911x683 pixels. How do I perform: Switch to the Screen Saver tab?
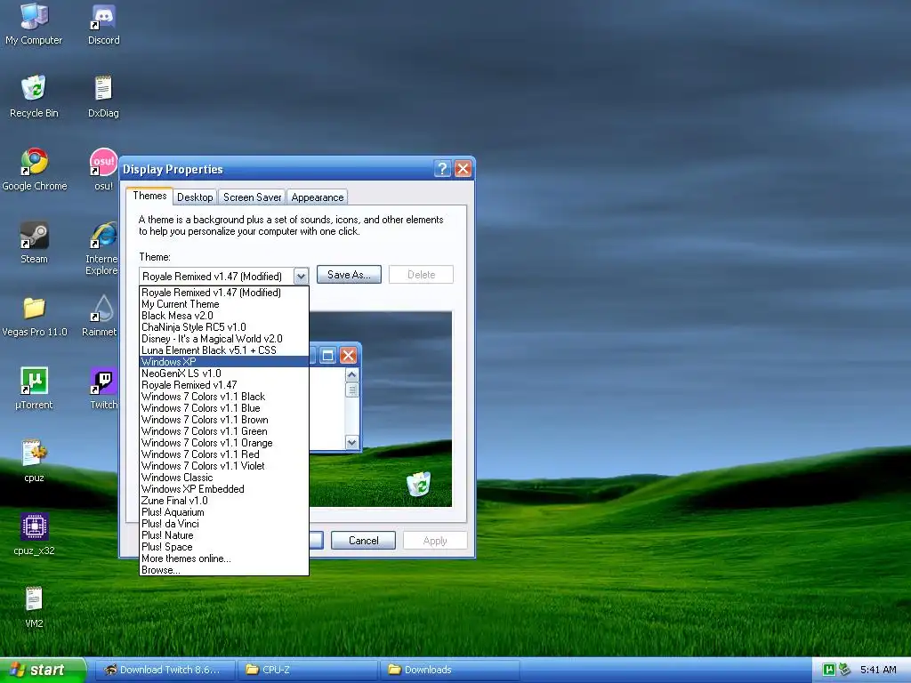point(252,197)
